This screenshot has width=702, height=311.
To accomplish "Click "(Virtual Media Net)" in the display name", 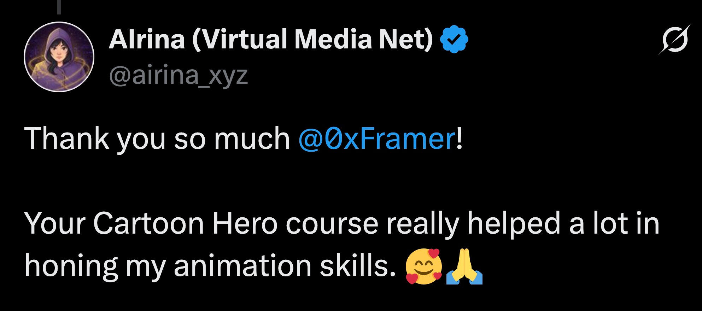I will (x=312, y=39).
